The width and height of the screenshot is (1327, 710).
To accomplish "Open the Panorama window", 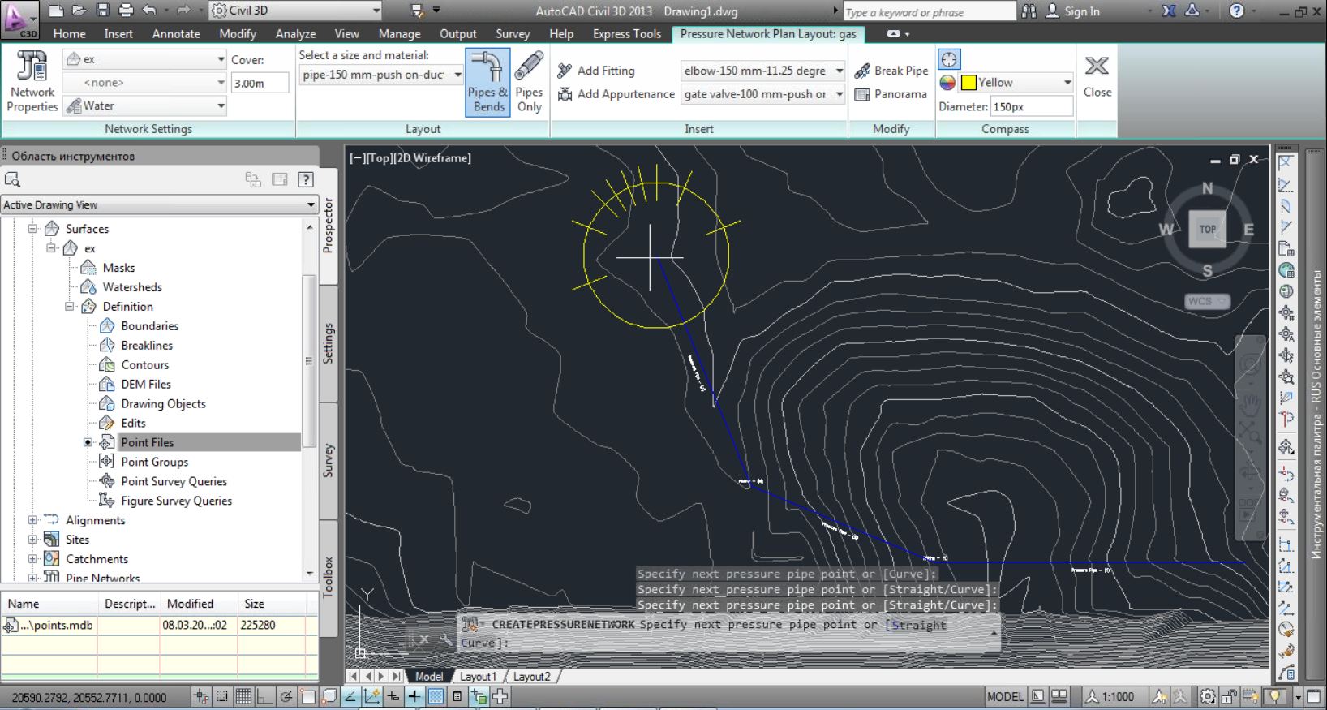I will [x=891, y=94].
